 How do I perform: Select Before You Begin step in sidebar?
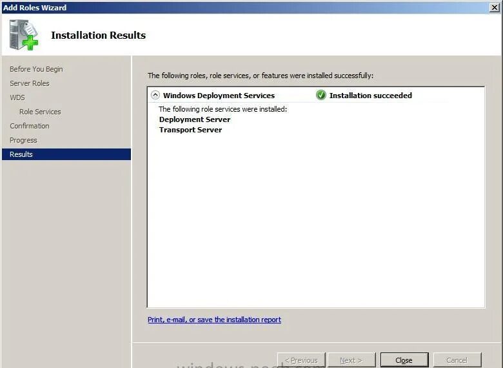pyautogui.click(x=36, y=69)
